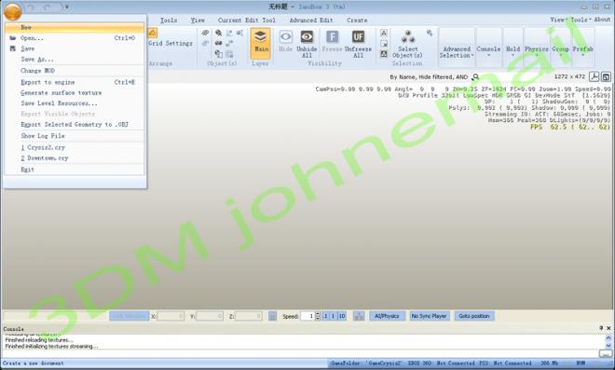Toggle viewport maximize icon beside resolution

point(606,77)
